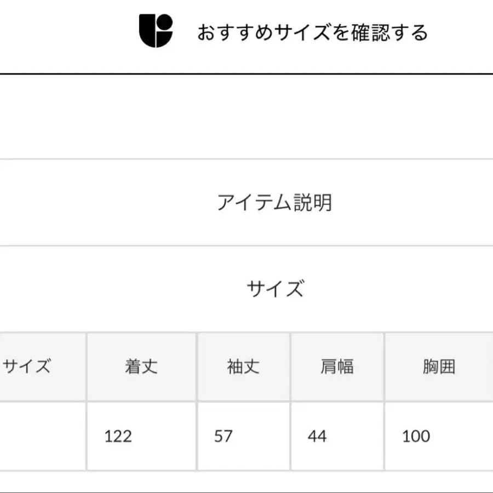Select the 122 length value cell
Image resolution: width=493 pixels, height=493 pixels.
pos(141,436)
